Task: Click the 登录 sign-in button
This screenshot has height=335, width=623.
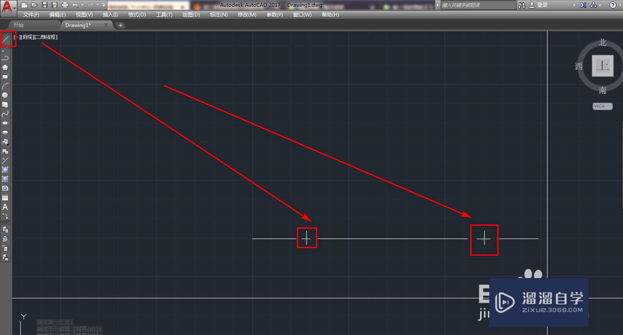Action: click(538, 5)
